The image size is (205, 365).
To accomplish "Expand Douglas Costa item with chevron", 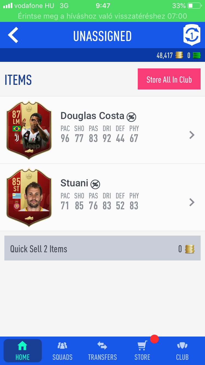I will tap(192, 135).
